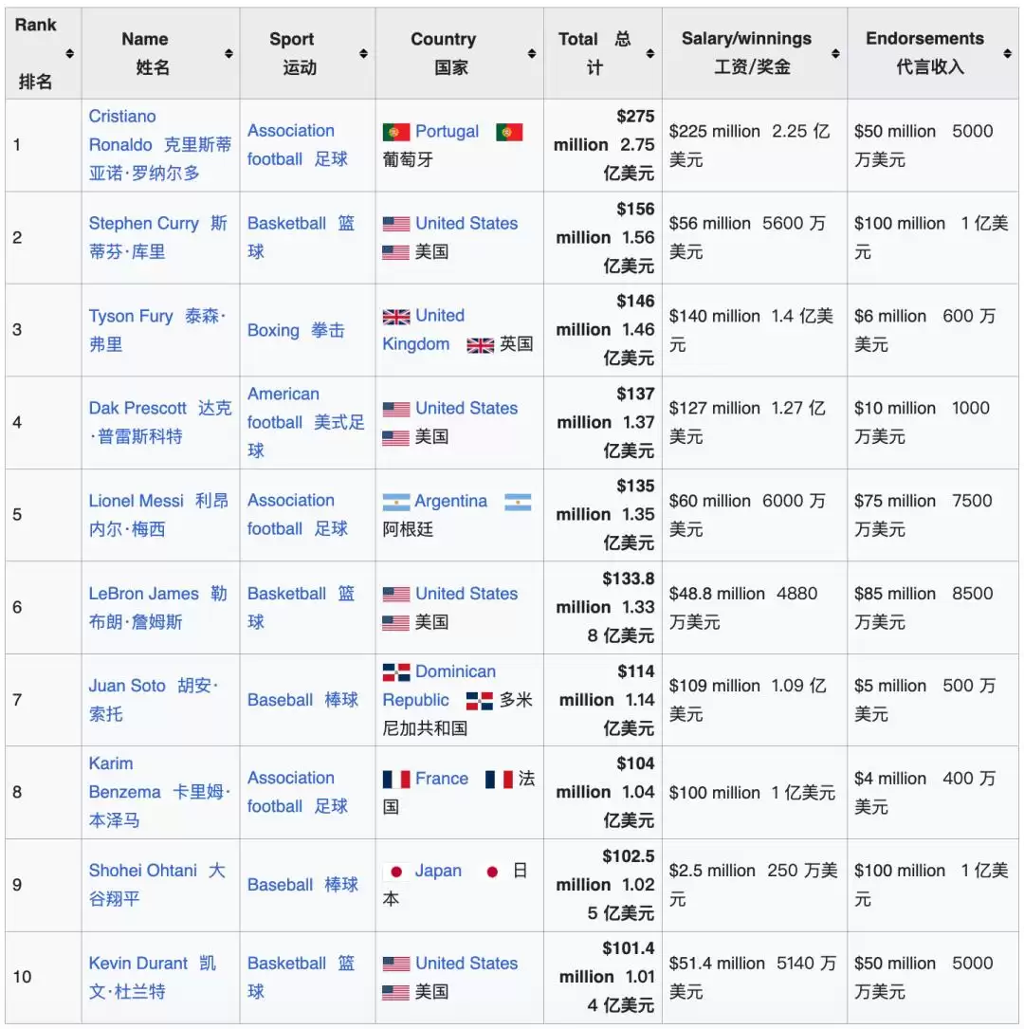Image resolution: width=1024 pixels, height=1029 pixels.
Task: Click the Dominican Republic flag icon
Action: tap(396, 672)
